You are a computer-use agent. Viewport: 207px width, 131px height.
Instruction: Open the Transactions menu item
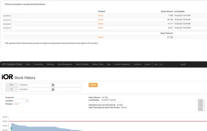click(x=38, y=64)
